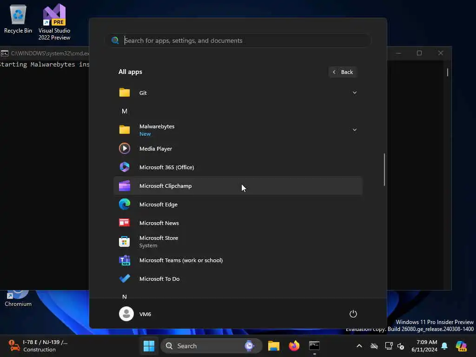Minimize the cmd window
This screenshot has height=357, width=476.
[398, 53]
